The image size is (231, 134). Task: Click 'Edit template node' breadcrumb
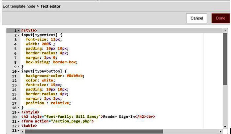[x=19, y=6]
